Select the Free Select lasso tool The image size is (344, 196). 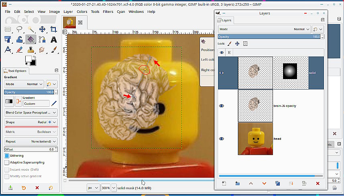19,29
